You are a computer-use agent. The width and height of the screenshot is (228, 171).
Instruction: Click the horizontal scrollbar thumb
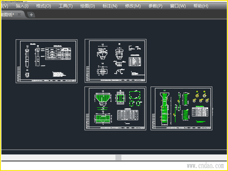click(x=118, y=157)
